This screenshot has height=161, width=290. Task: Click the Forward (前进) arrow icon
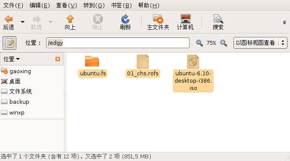(37, 19)
